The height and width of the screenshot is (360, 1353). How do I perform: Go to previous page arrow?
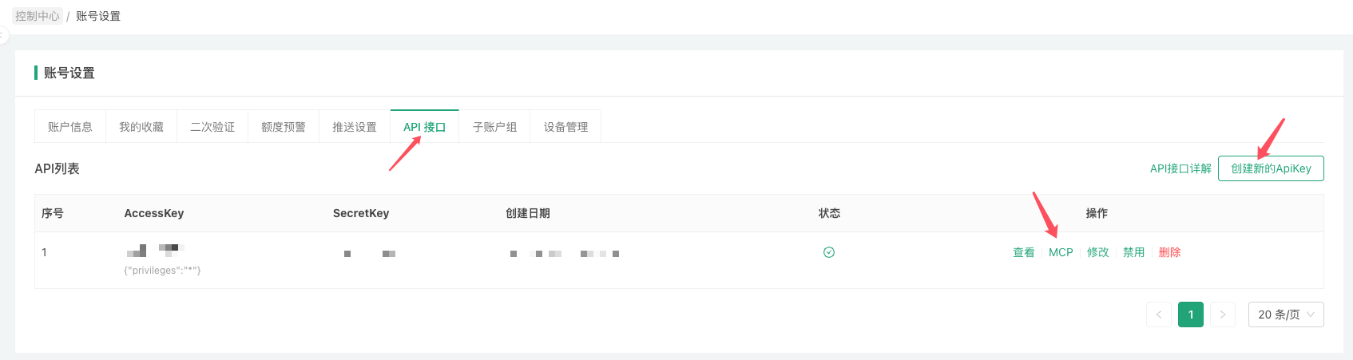1159,315
